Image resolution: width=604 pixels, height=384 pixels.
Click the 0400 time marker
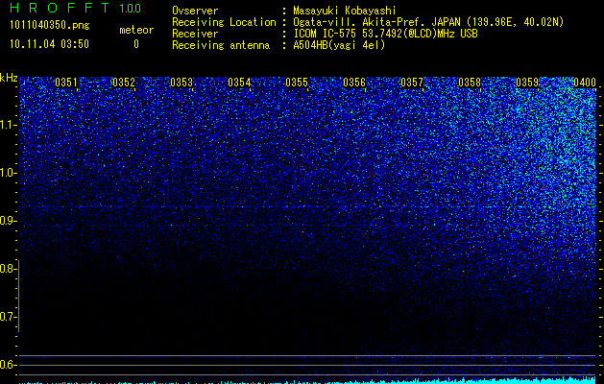(585, 83)
